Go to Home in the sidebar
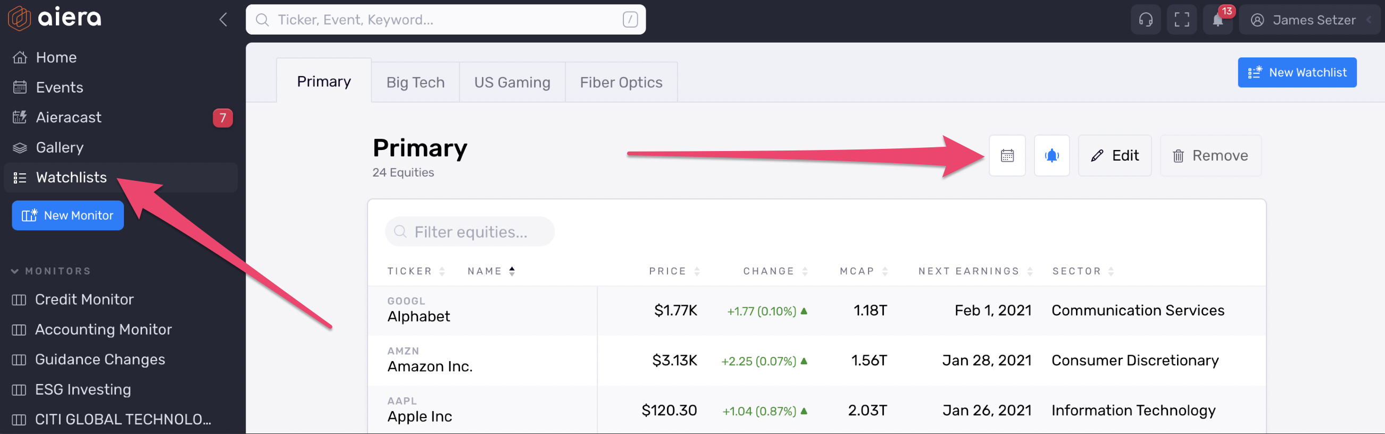 tap(120, 57)
